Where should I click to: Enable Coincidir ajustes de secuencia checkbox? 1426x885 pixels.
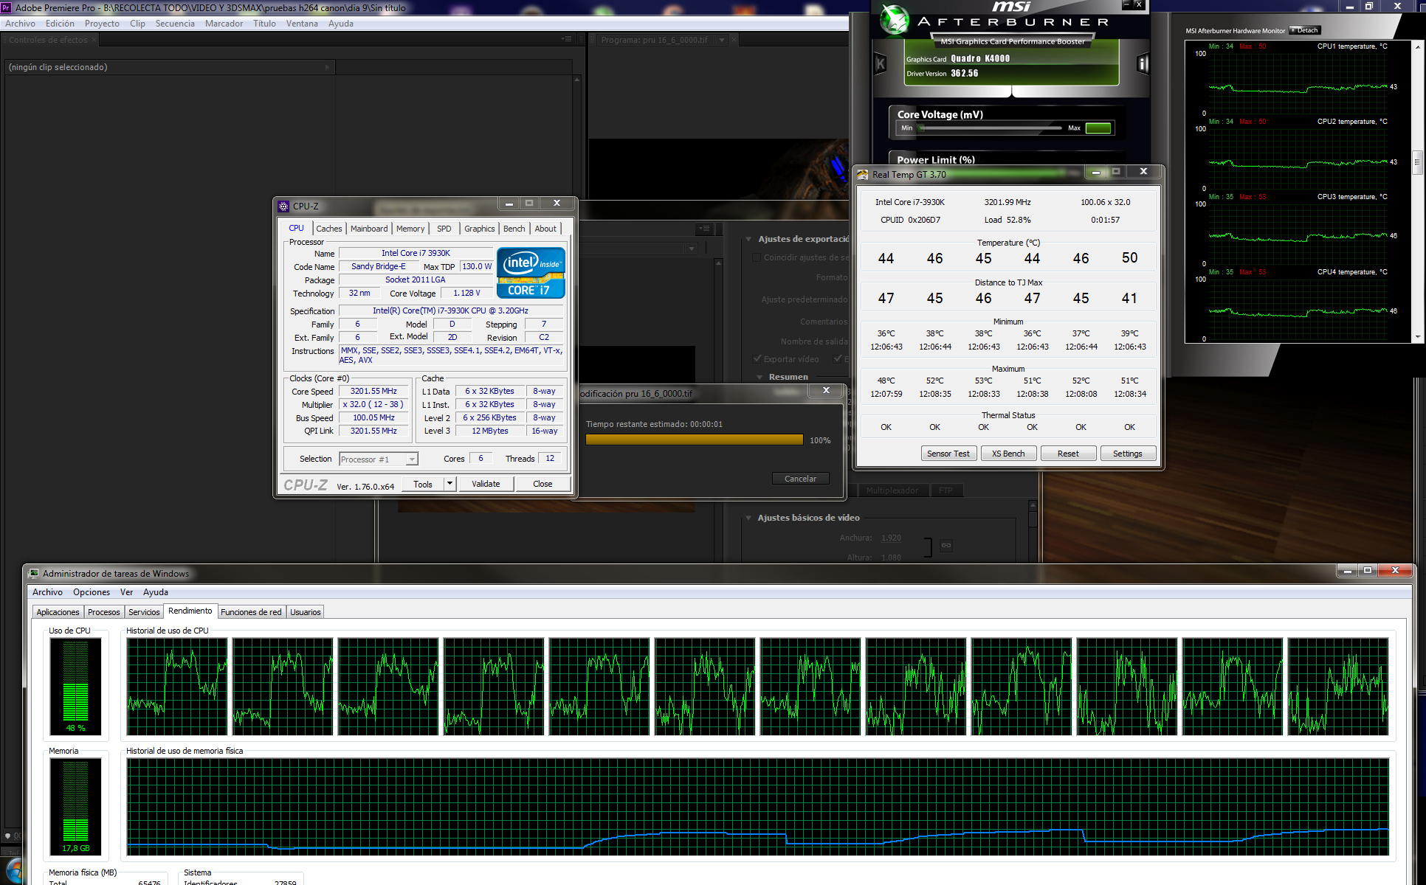point(757,257)
